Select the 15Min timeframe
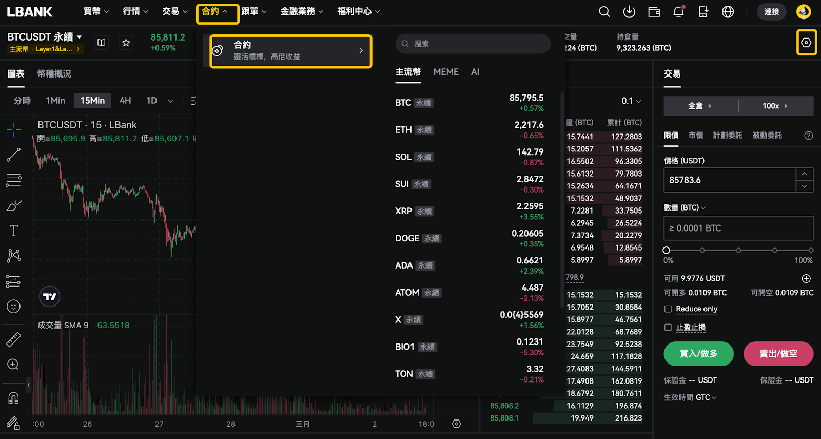 coord(92,101)
